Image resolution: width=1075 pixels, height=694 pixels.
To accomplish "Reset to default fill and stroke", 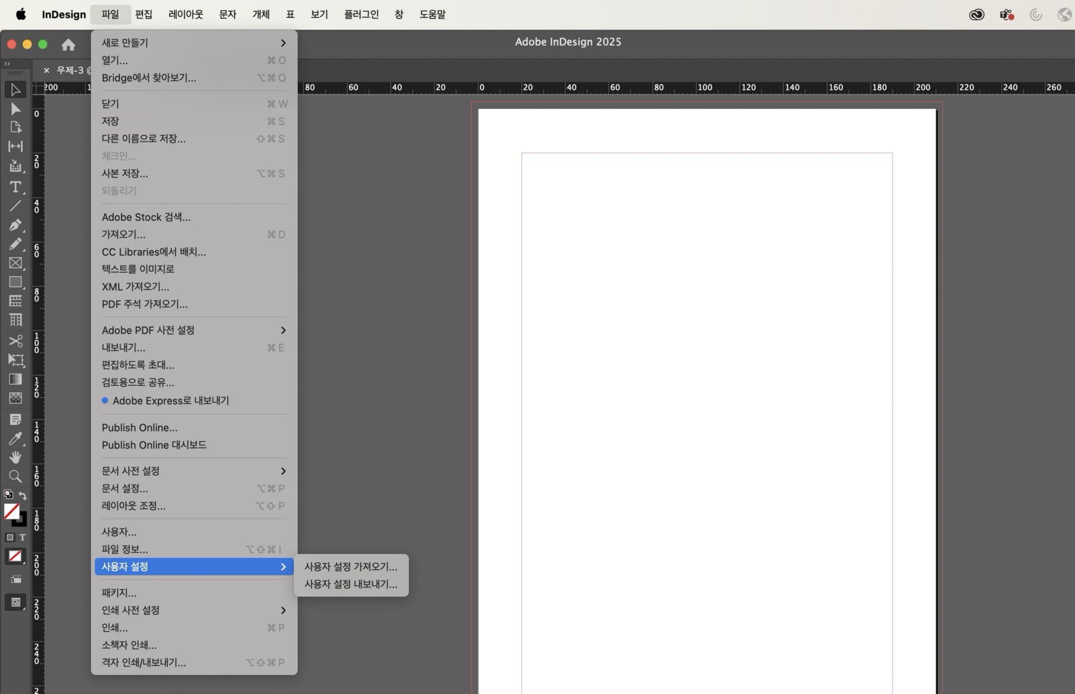I will click(x=8, y=494).
